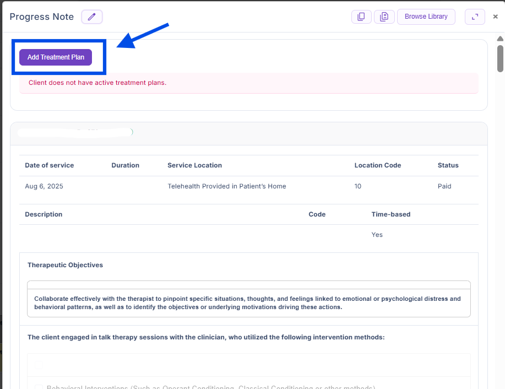
Task: Tick the first blank intervention checkbox
Action: point(39,365)
